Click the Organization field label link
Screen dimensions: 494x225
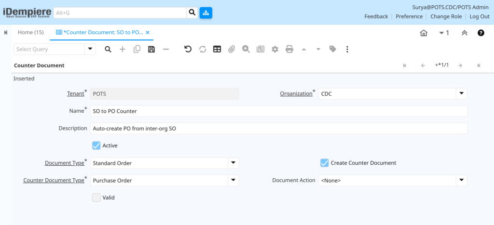pyautogui.click(x=296, y=93)
